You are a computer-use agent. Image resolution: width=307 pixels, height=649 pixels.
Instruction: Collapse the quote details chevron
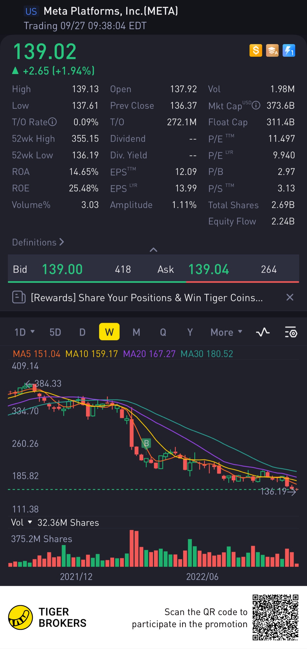click(x=153, y=250)
